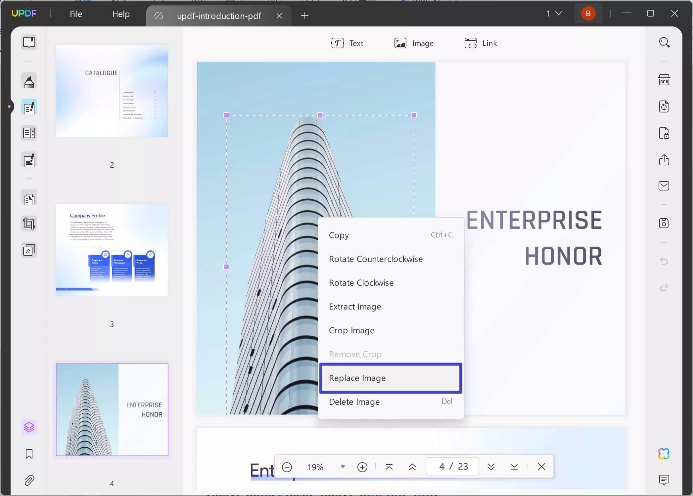Screen dimensions: 693x496
Task: Open a new tab with the plus button
Action: click(305, 16)
